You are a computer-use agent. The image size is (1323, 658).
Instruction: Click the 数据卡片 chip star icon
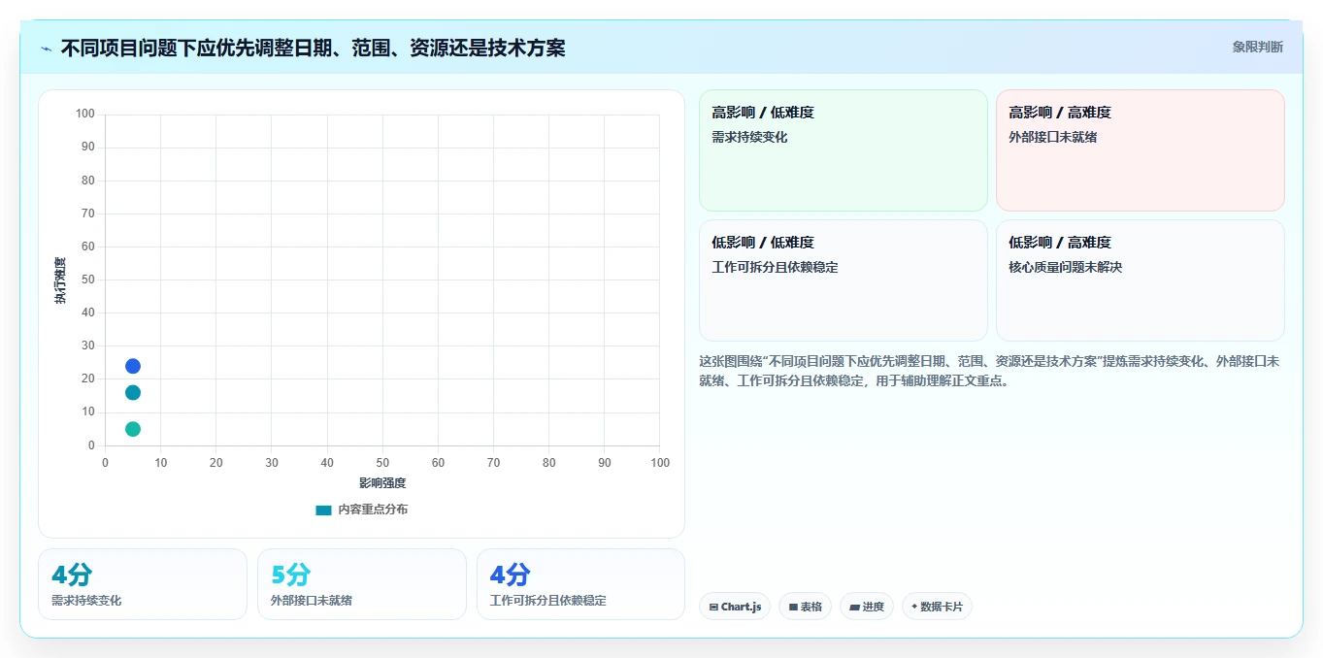tap(914, 607)
